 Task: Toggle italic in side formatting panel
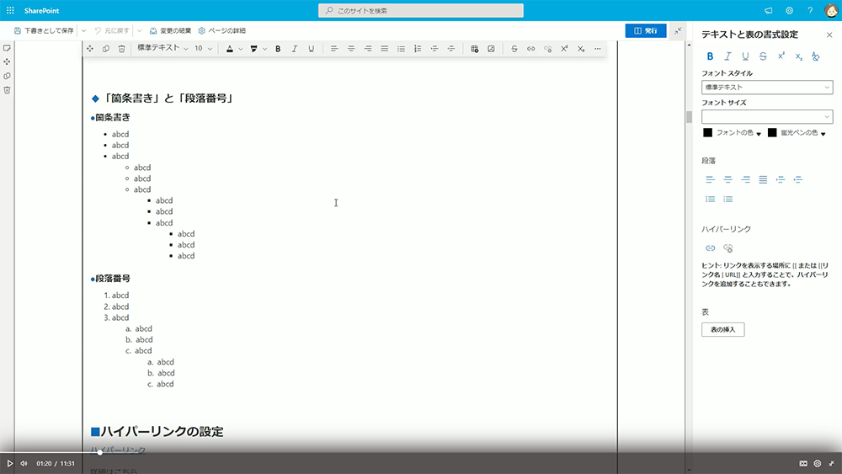[727, 56]
